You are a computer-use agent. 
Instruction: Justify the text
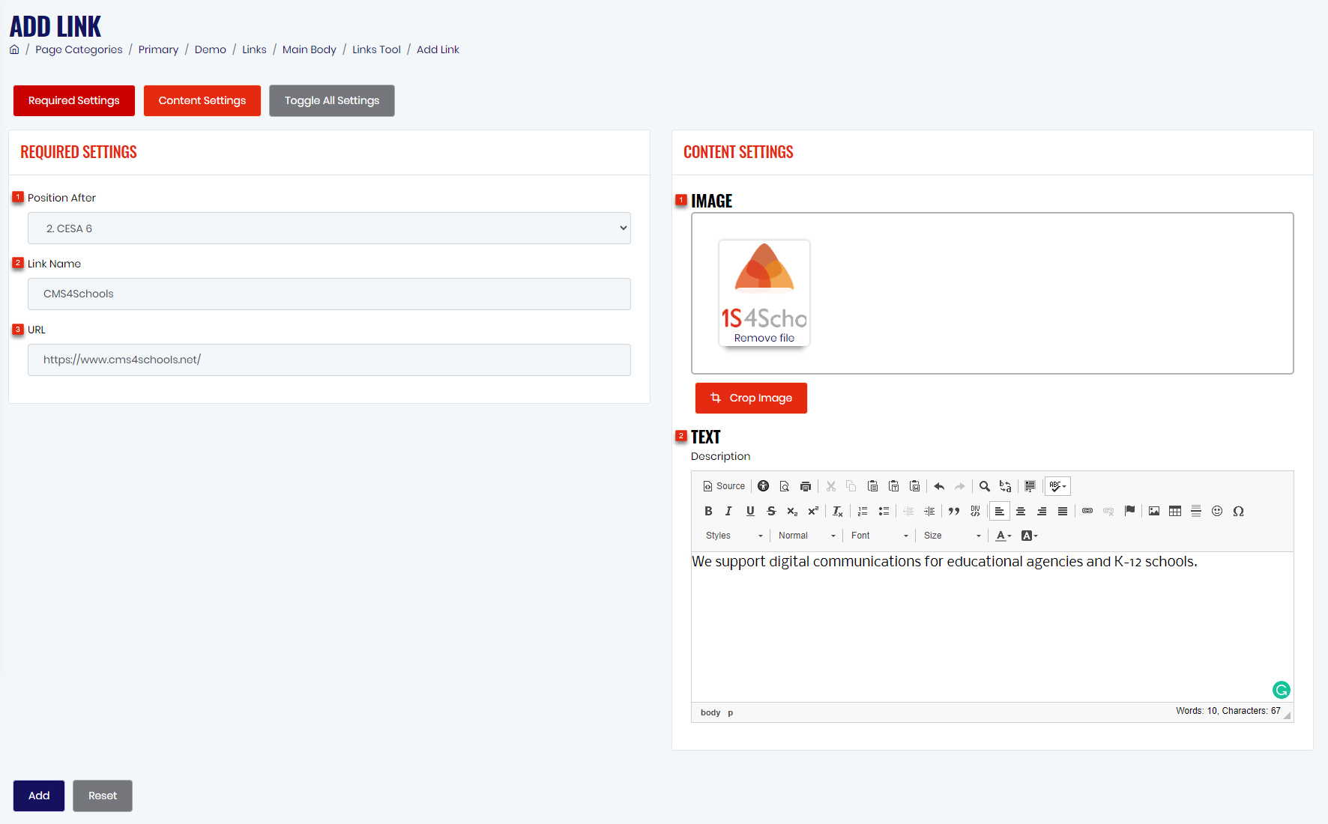pos(1063,511)
